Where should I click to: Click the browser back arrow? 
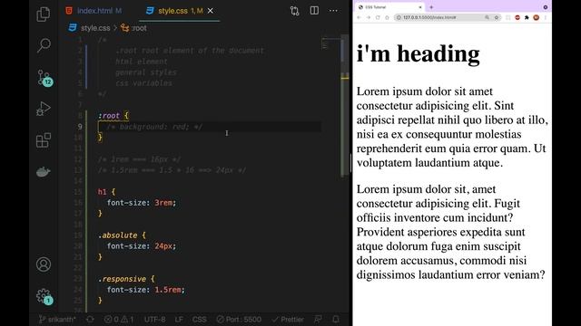pos(359,17)
